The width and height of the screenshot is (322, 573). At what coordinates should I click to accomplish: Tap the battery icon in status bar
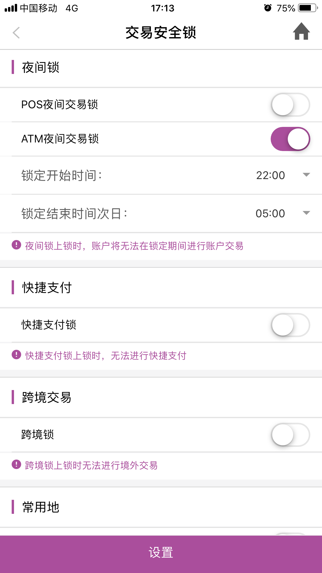308,8
